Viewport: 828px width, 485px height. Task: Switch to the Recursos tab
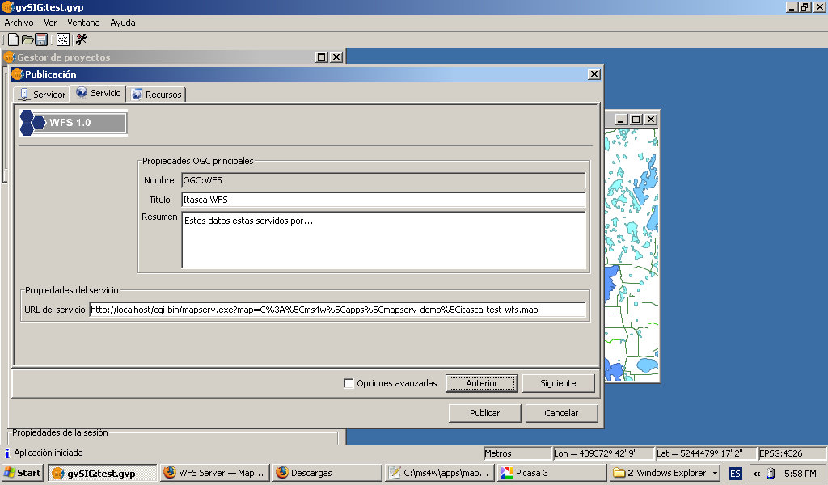tap(157, 95)
